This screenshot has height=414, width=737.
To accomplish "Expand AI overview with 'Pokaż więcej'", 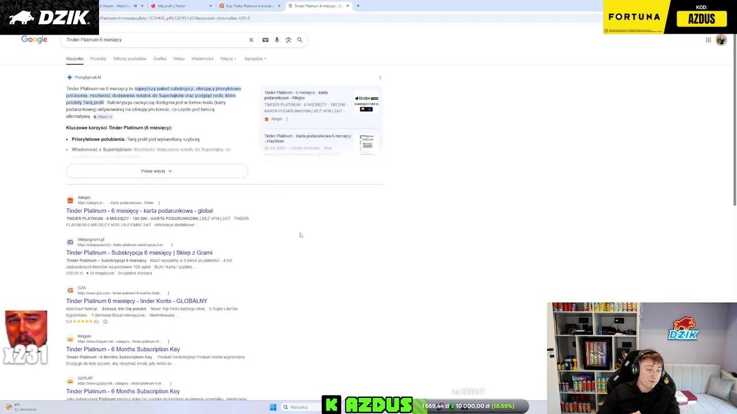I will 157,171.
